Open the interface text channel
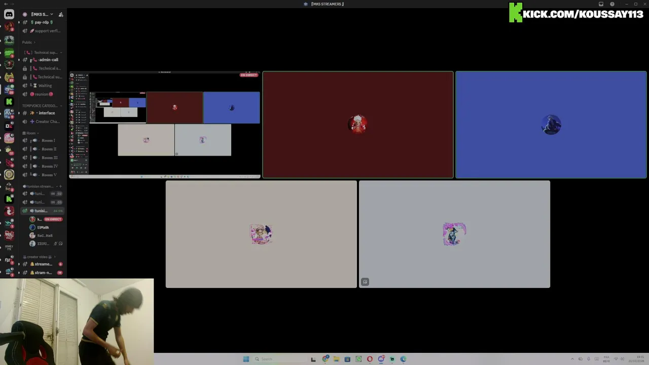 coord(43,113)
